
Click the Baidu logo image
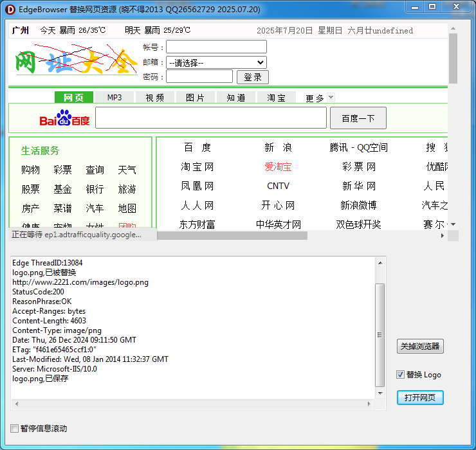[64, 118]
